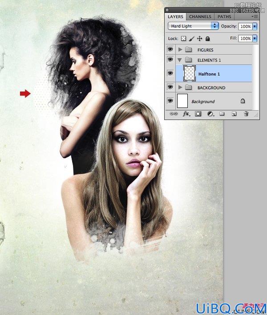
Task: Open the Layers panel options menu
Action: [255, 17]
